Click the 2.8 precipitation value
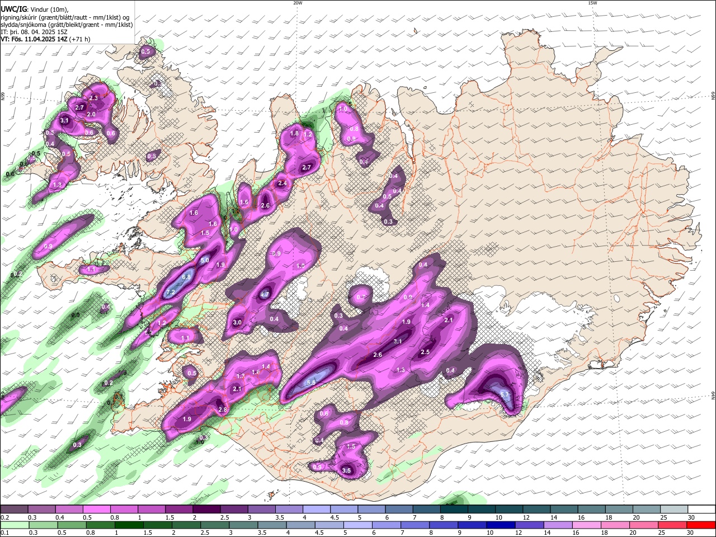The height and width of the screenshot is (537, 716). click(223, 410)
